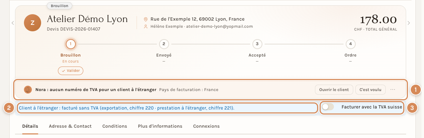
Task: Open the Conditions tab
Action: pos(115,126)
